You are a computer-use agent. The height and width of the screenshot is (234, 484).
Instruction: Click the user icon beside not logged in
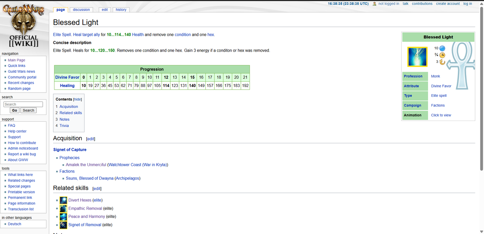[374, 4]
